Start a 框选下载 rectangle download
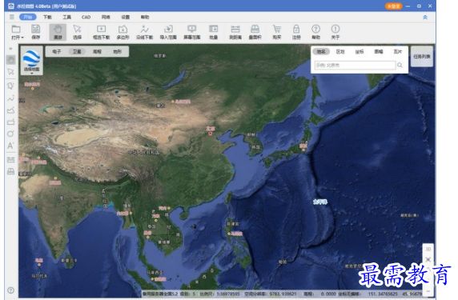458x300 pixels. pyautogui.click(x=102, y=32)
